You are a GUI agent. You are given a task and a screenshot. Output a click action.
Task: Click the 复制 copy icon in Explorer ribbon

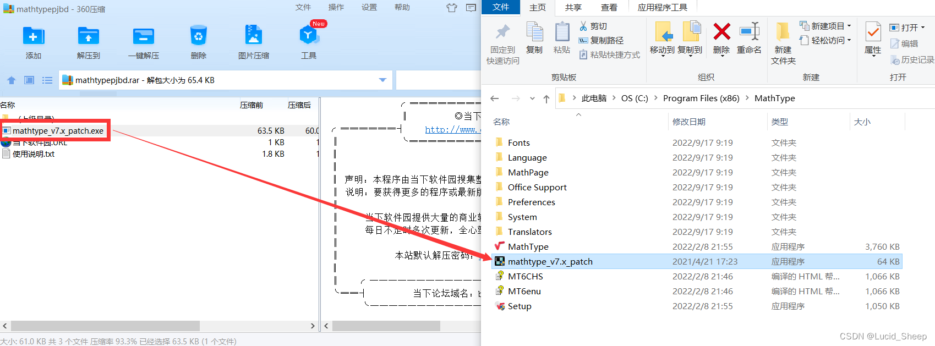[534, 38]
